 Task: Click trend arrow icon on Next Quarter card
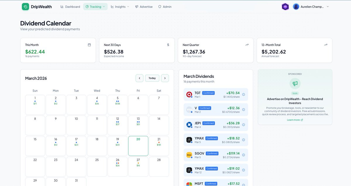(x=247, y=45)
